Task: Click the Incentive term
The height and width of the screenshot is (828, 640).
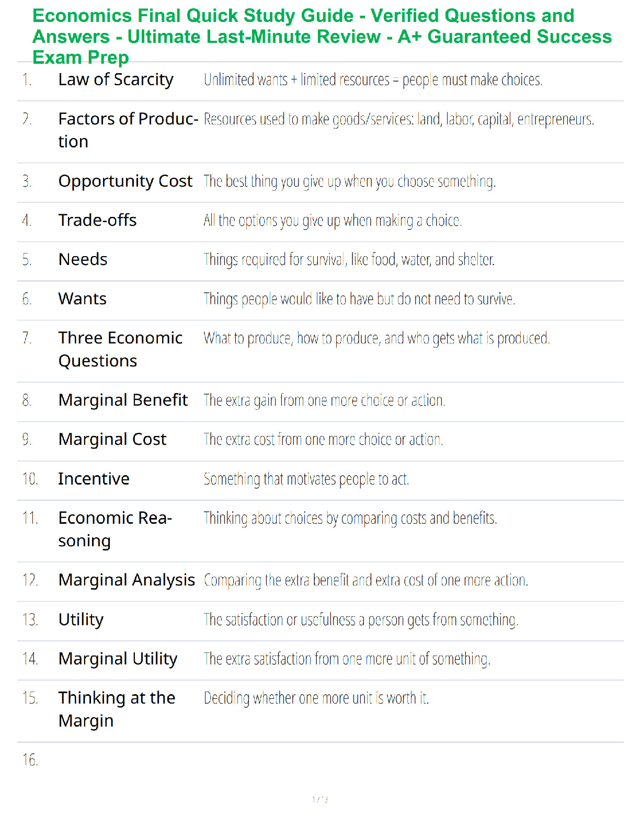Action: [94, 479]
